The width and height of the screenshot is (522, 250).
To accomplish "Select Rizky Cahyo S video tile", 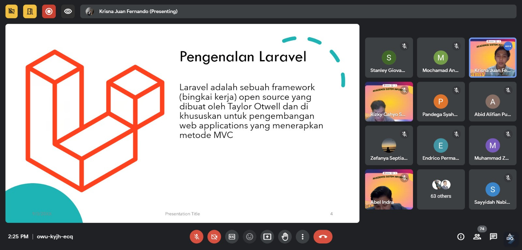I will coord(389,102).
